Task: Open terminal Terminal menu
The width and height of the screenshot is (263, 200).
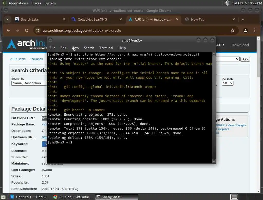Action: 106,48
